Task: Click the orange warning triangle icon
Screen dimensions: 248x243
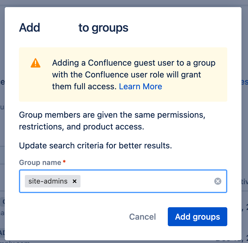Action: pyautogui.click(x=36, y=63)
